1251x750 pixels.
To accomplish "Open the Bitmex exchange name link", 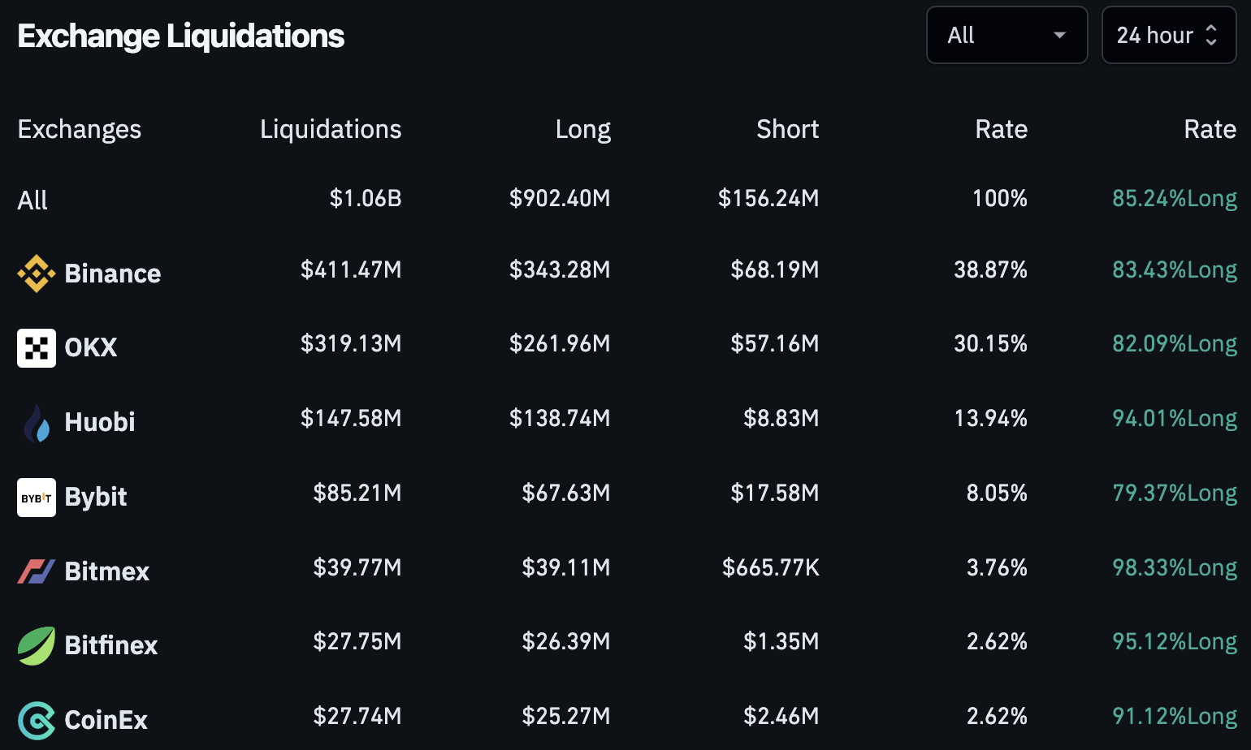I will coord(107,571).
